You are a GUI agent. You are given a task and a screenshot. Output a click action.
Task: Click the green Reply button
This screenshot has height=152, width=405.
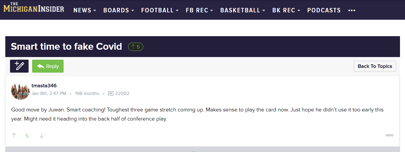point(48,66)
